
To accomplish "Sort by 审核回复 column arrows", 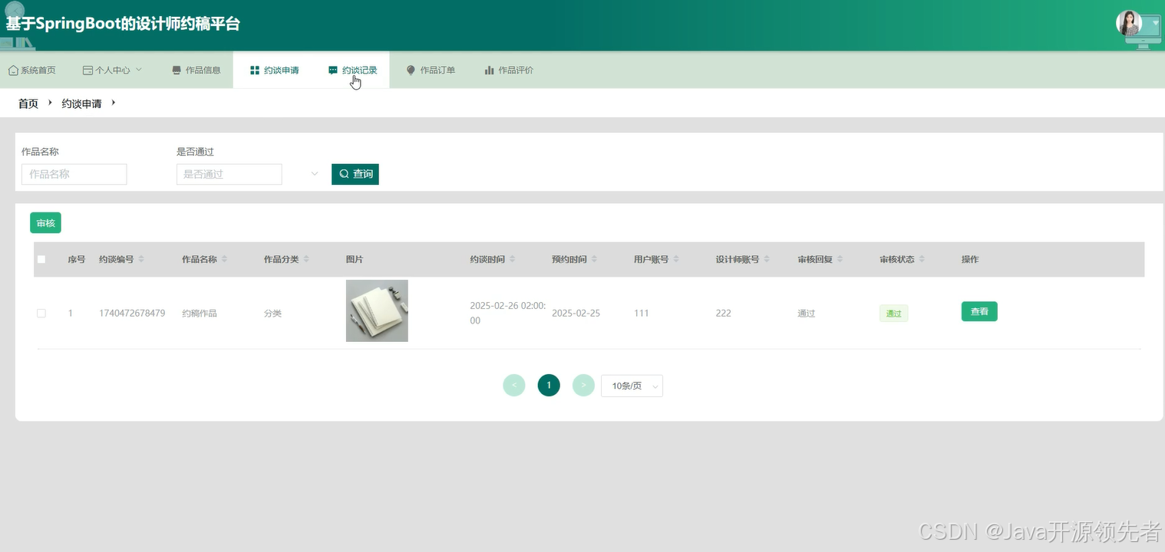I will click(x=840, y=259).
